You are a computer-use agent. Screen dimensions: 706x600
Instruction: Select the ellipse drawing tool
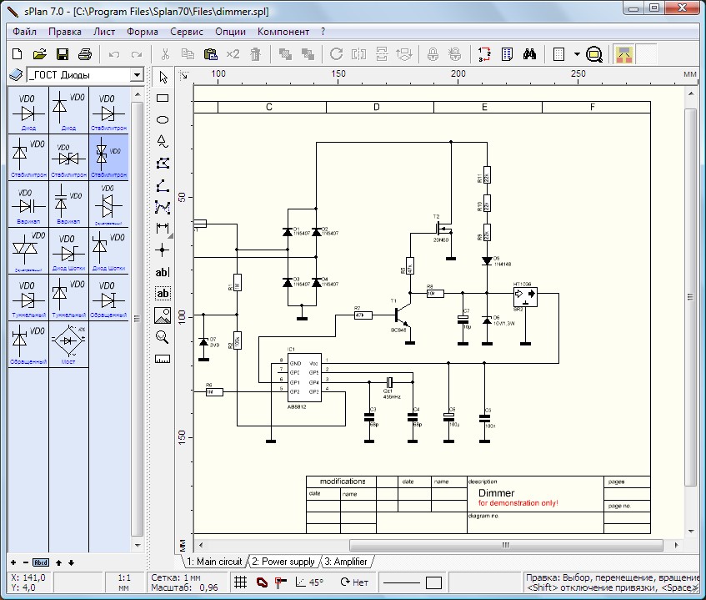[163, 119]
